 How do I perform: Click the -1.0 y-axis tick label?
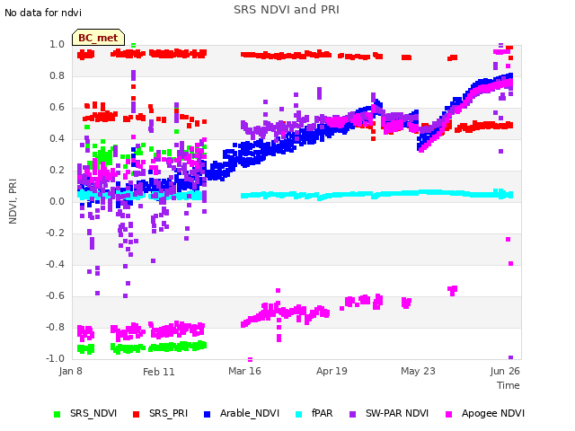(x=55, y=358)
